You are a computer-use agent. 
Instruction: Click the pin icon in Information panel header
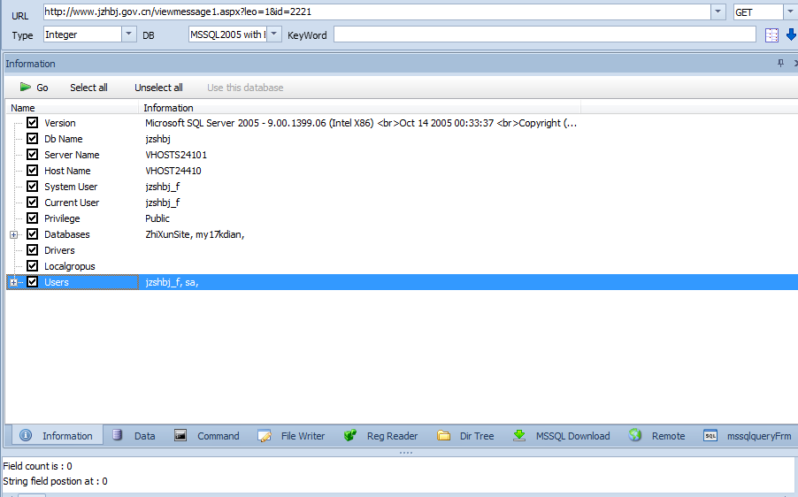click(x=780, y=63)
